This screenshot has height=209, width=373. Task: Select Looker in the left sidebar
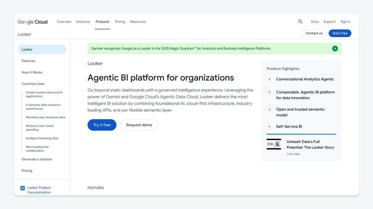pyautogui.click(x=42, y=50)
